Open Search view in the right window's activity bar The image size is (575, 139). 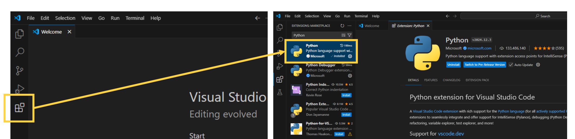[x=280, y=40]
